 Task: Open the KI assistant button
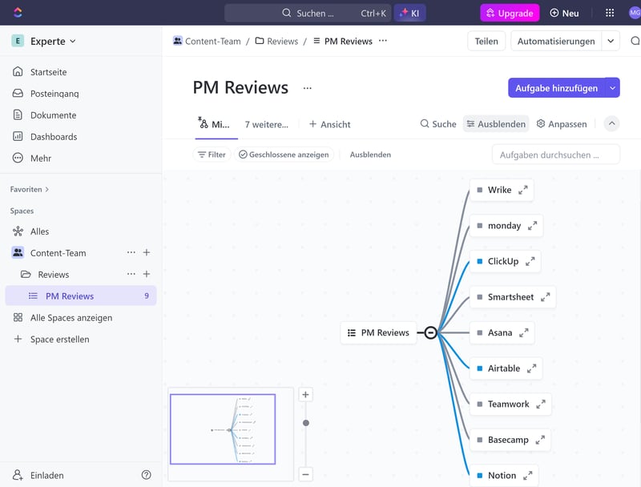point(409,13)
